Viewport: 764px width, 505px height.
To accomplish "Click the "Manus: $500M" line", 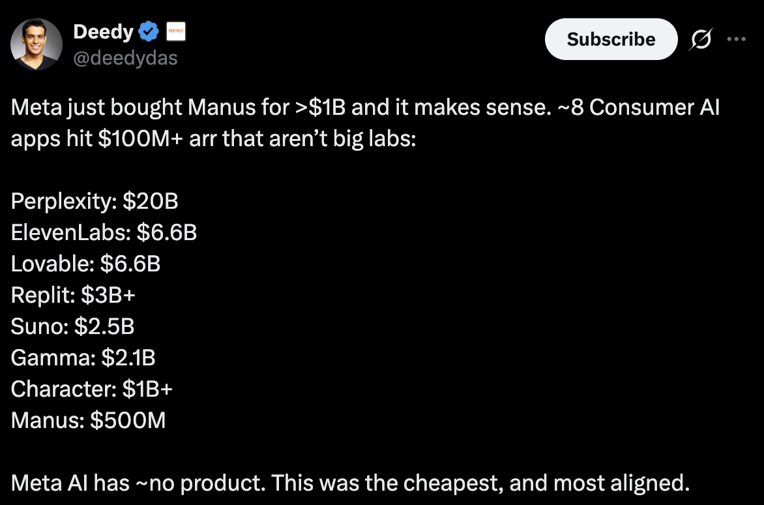I will coord(88,420).
